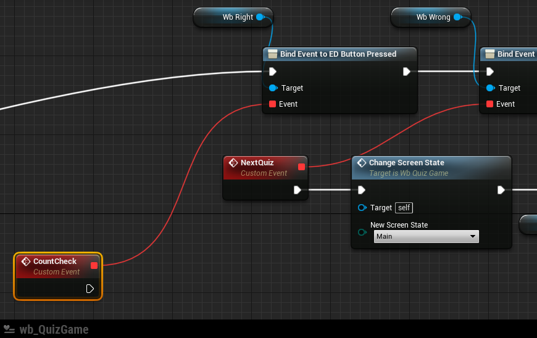Click the NextQuiz custom event icon
Screen dimensions: 537x338
[x=233, y=163]
